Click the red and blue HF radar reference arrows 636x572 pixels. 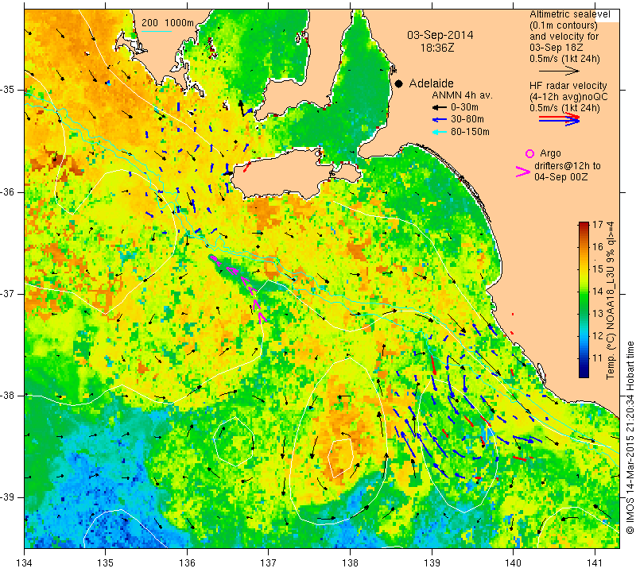pyautogui.click(x=559, y=119)
